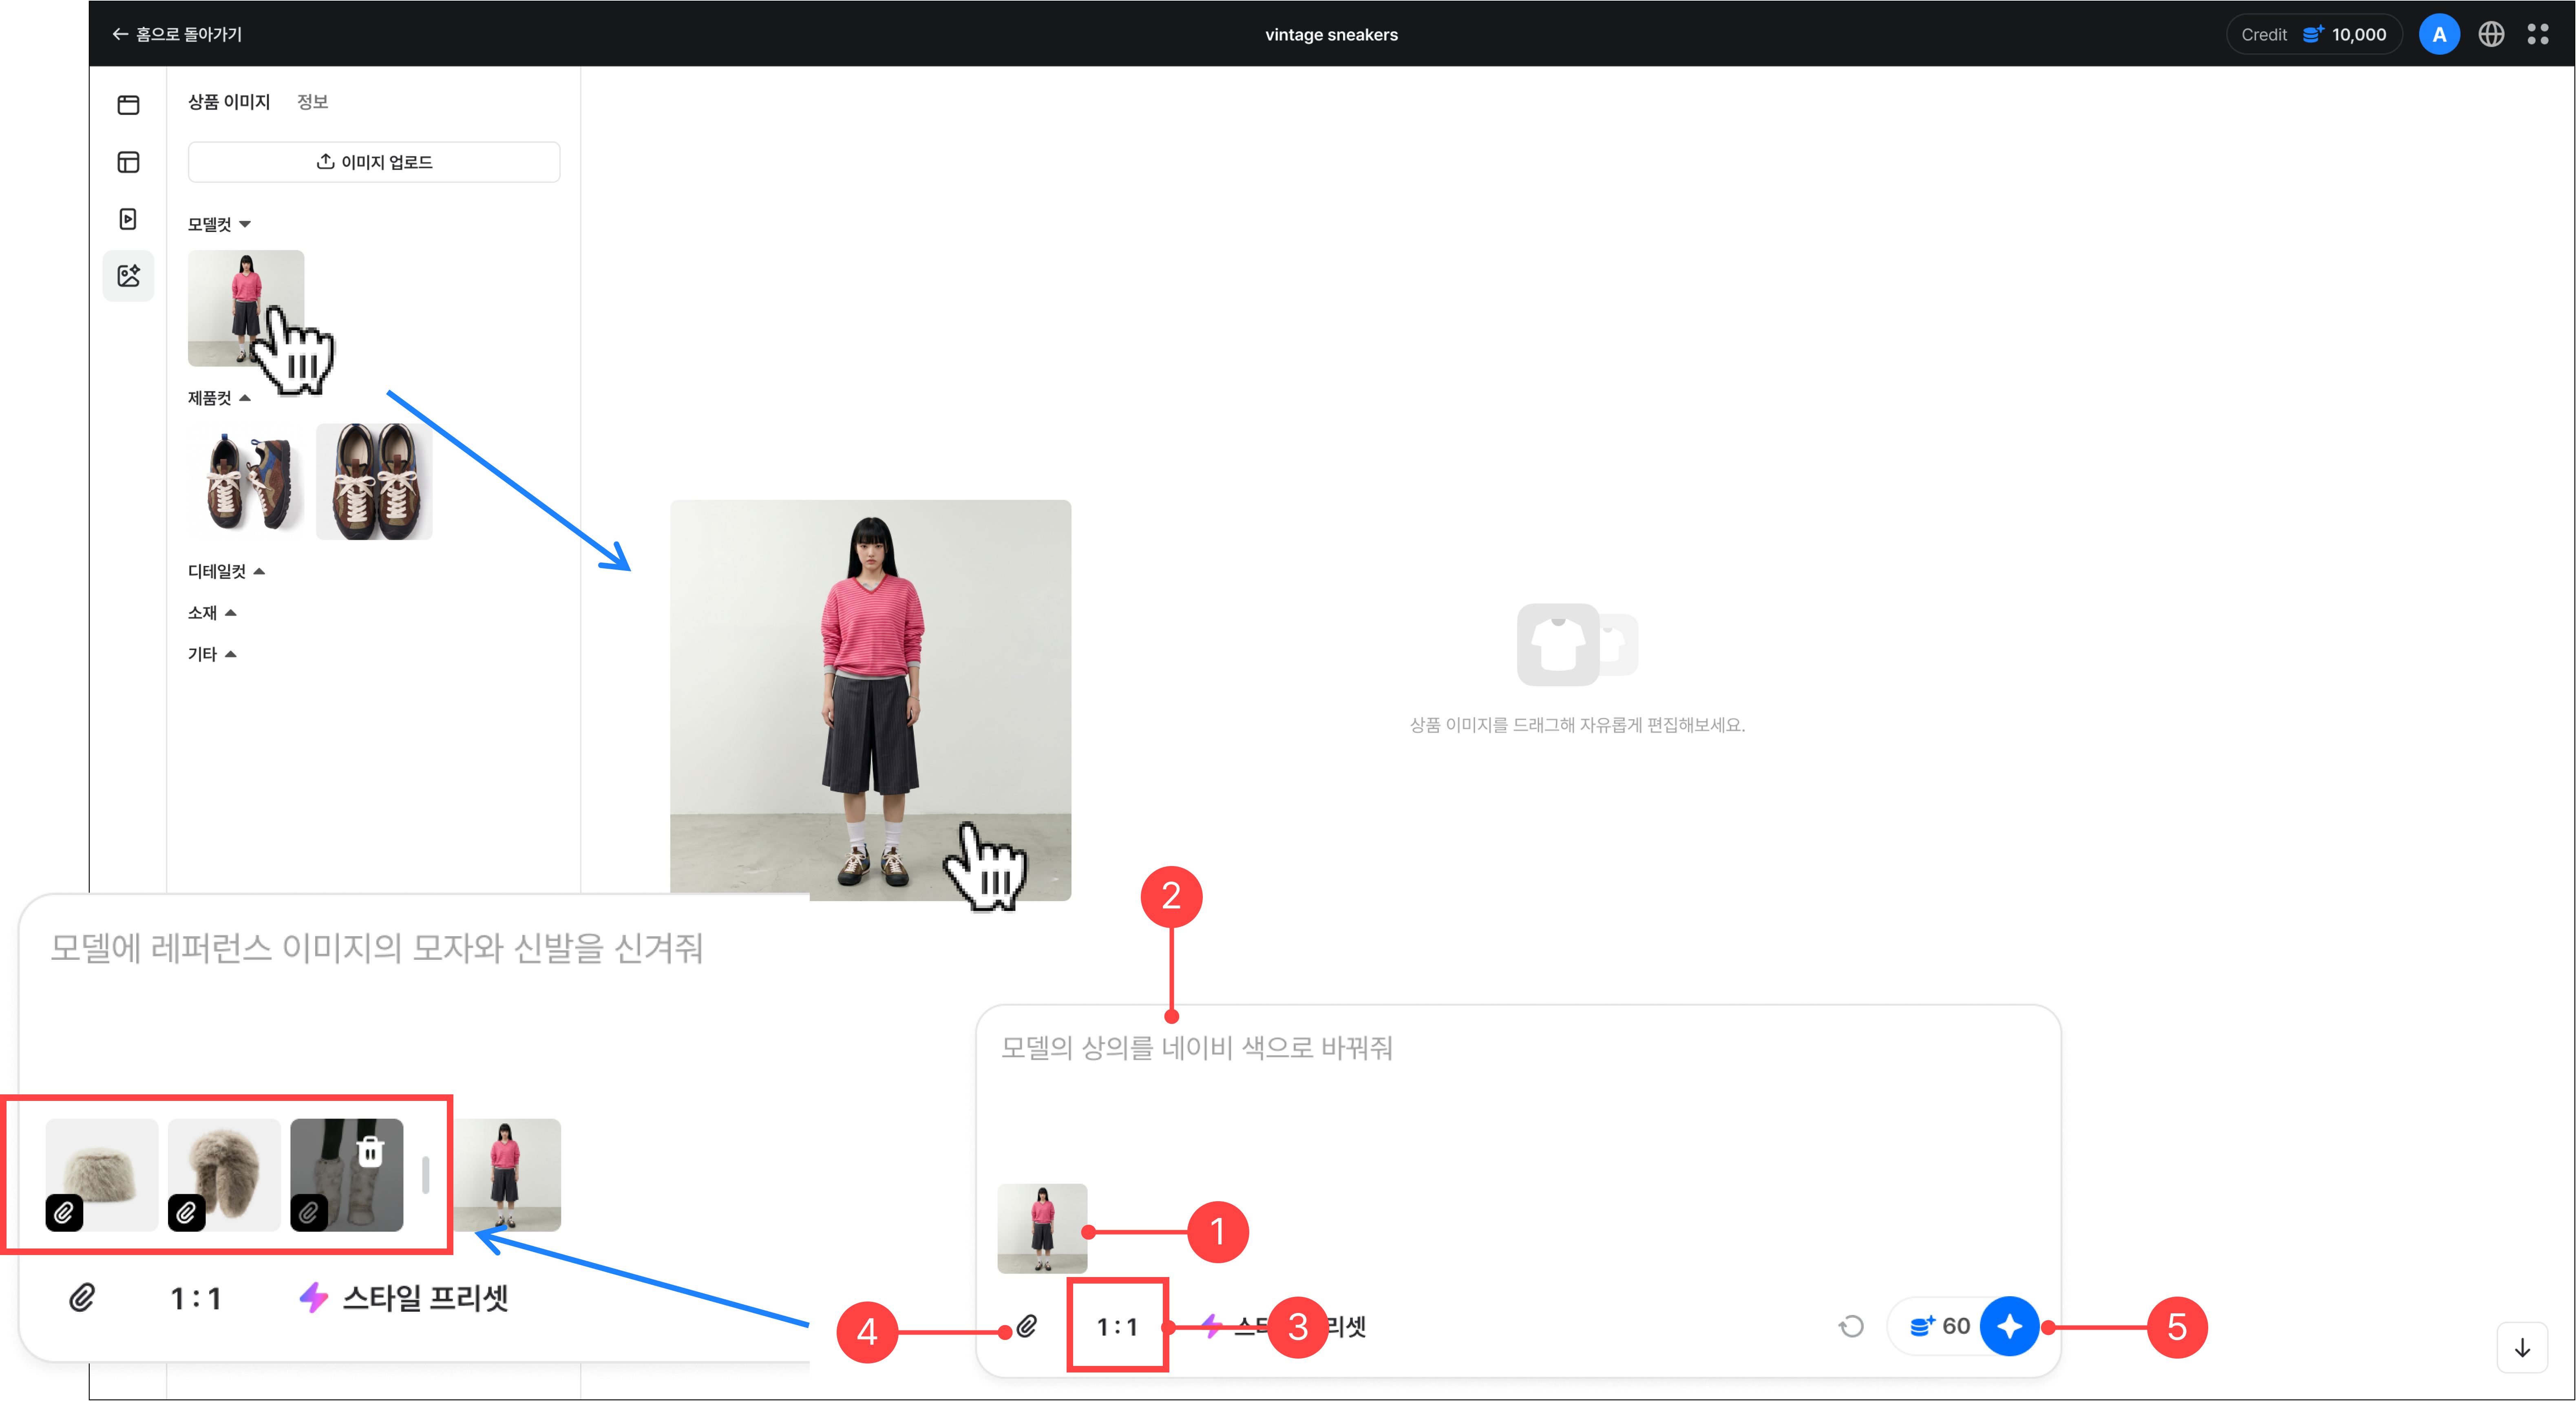
Task: Switch to the 상품 이미지 tab
Action: pyautogui.click(x=229, y=102)
